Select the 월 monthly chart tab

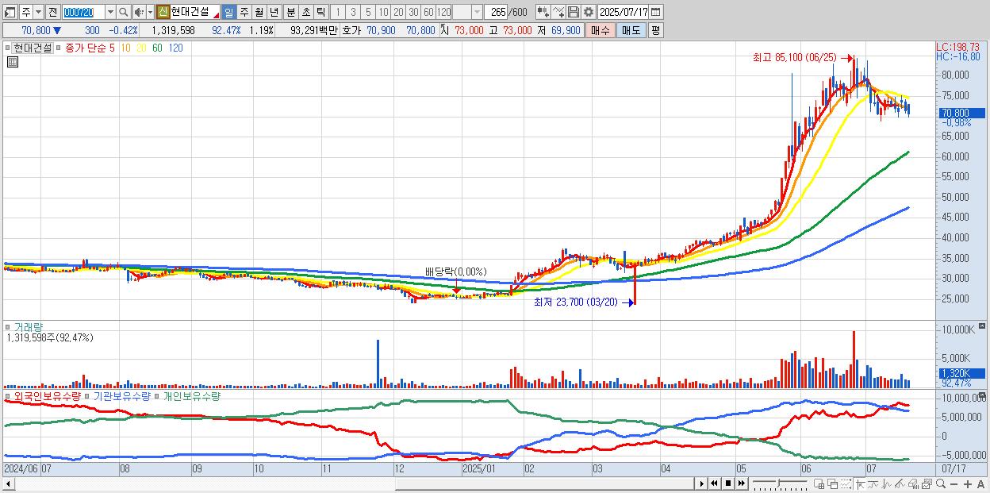click(259, 12)
